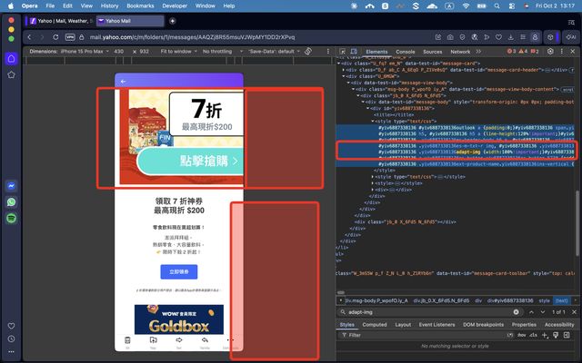Screen dimensions: 582x363
Task: Open a new tab with the plus button
Action: (x=173, y=21)
